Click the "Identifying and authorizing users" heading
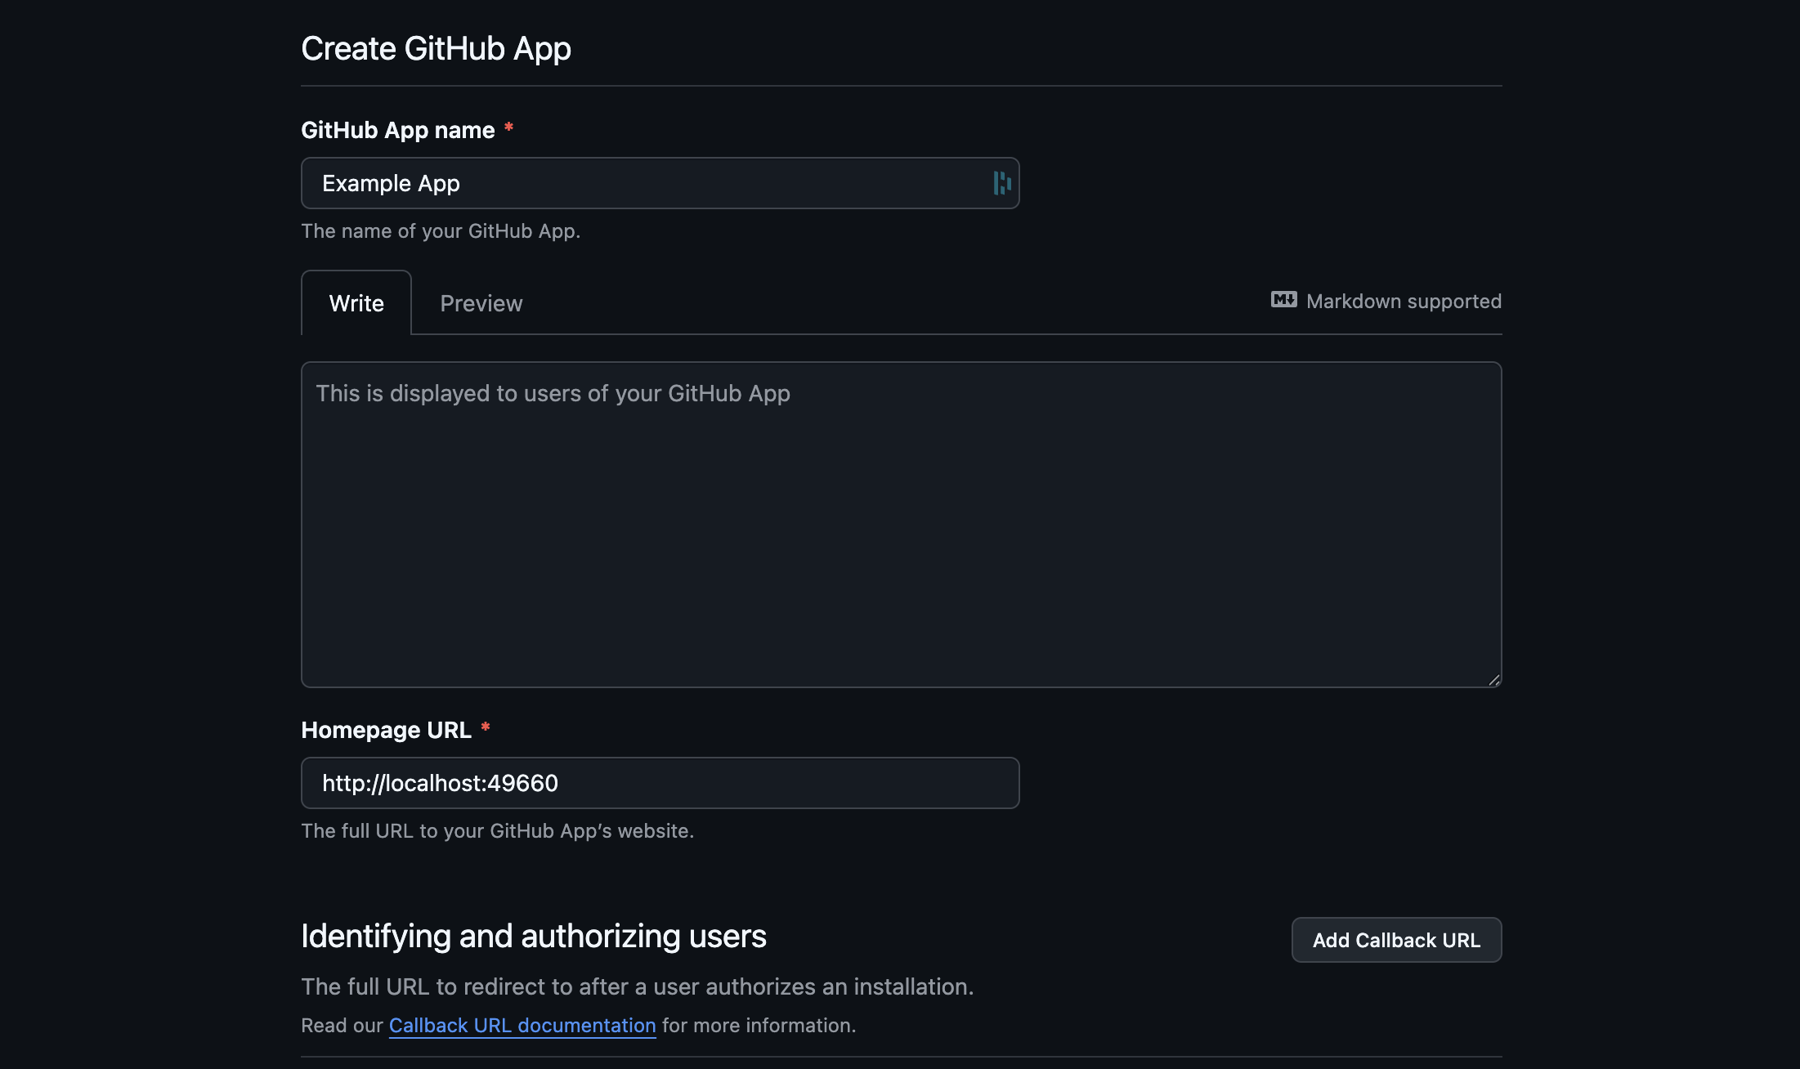This screenshot has width=1800, height=1069. (x=534, y=937)
